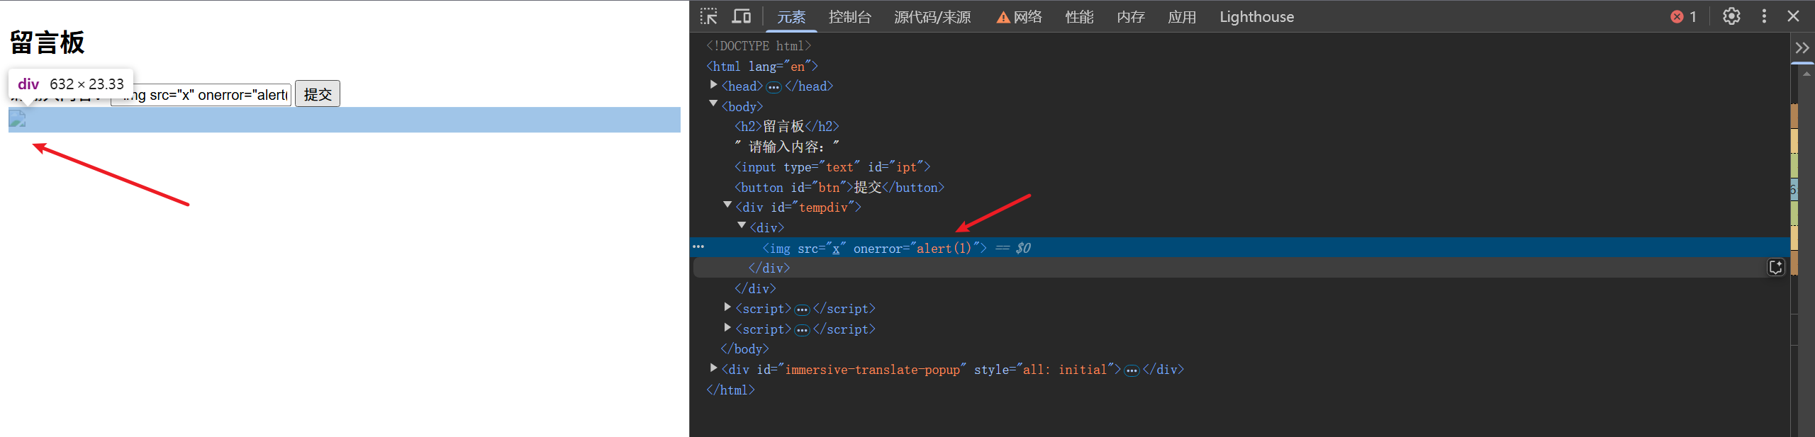
Task: Open the DevTools three-dot customize menu
Action: 1764,16
